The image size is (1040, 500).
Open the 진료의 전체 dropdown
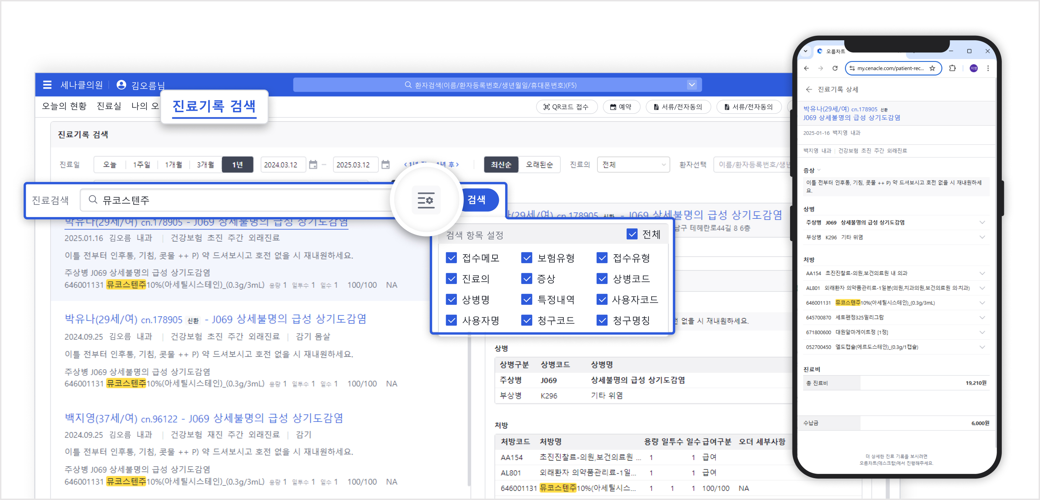633,165
